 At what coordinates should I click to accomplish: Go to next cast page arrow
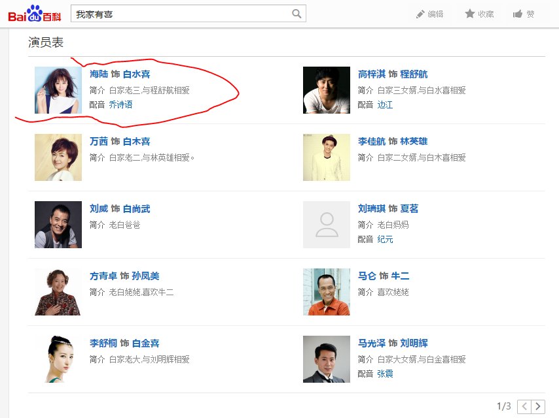[538, 406]
